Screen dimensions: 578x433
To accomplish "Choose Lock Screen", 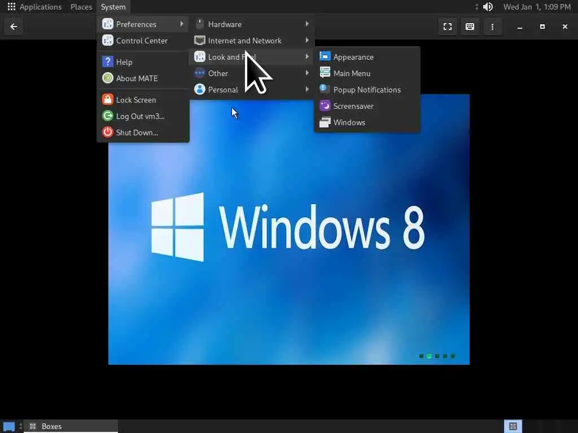I will click(x=143, y=100).
